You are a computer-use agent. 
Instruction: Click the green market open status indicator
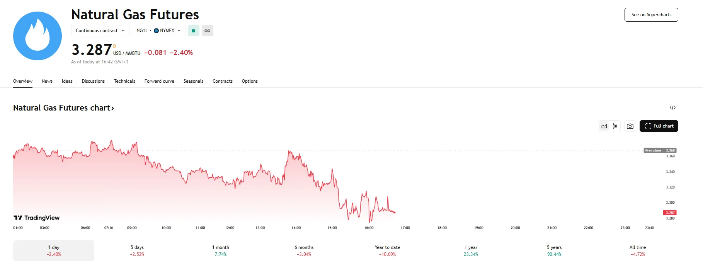[193, 31]
